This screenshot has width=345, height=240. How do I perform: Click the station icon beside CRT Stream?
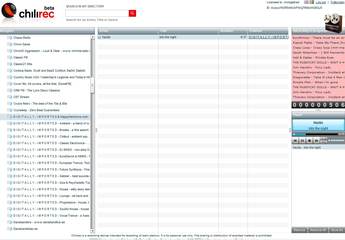[10, 97]
